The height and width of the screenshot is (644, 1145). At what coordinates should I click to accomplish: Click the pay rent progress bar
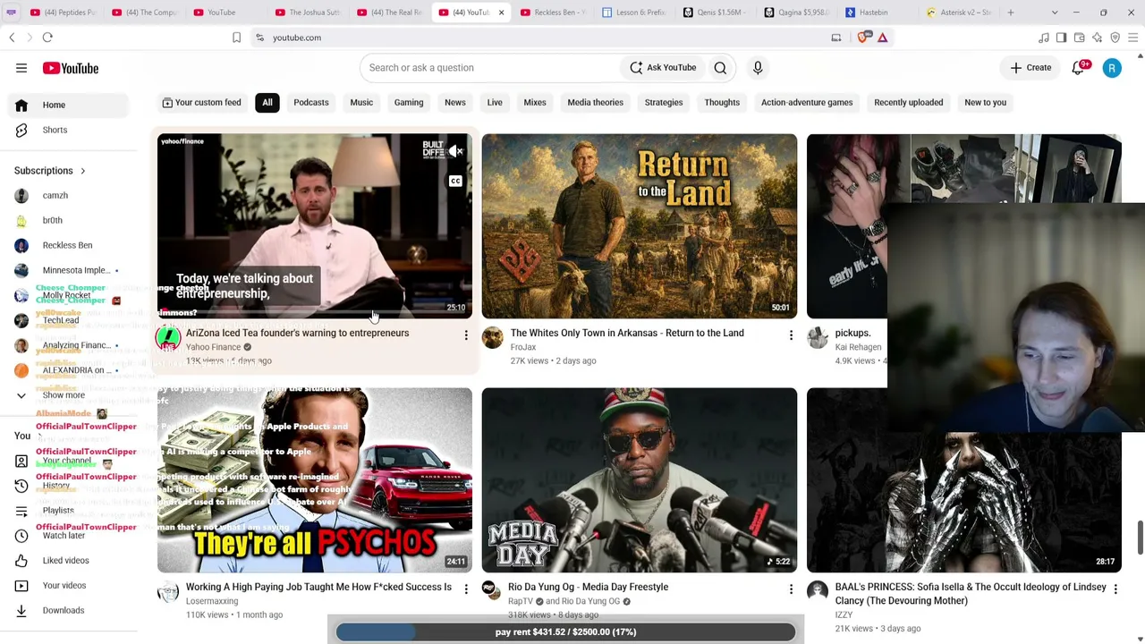click(565, 631)
